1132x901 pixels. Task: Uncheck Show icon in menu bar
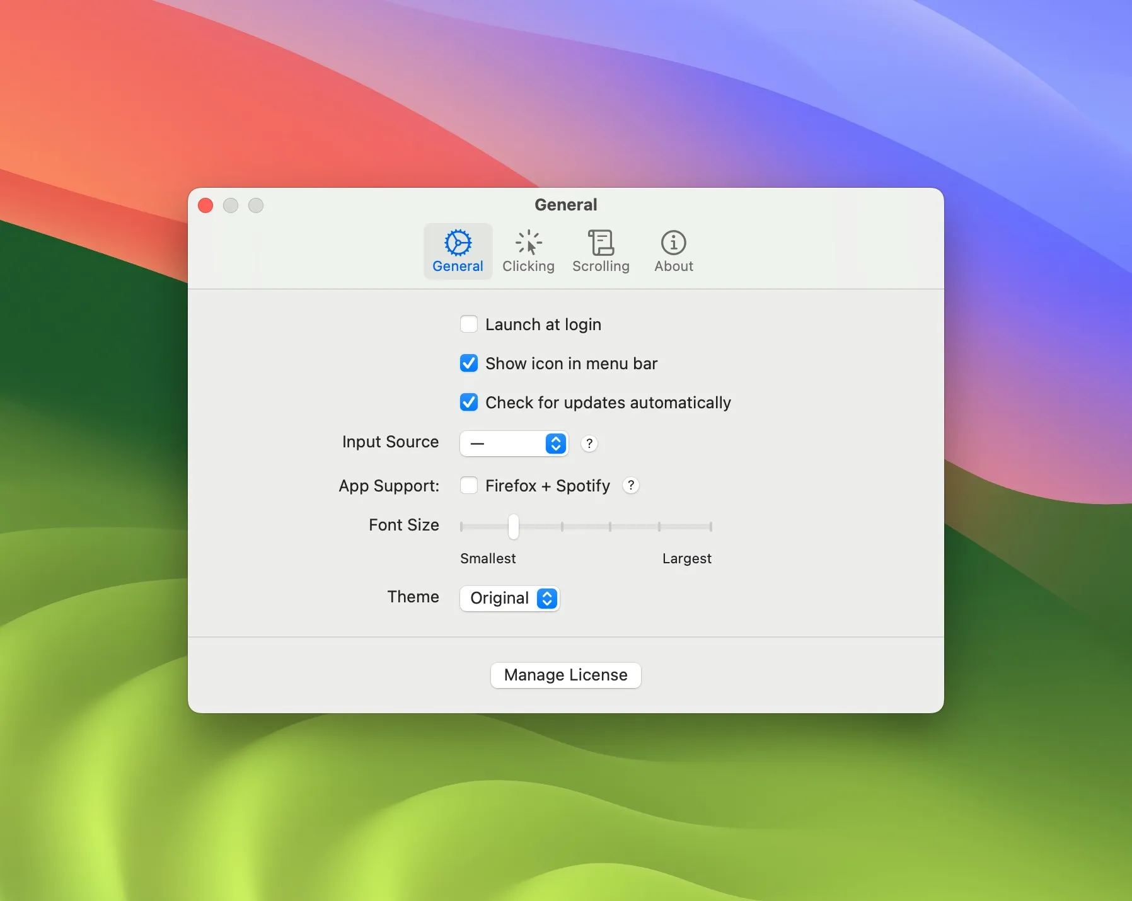(468, 364)
